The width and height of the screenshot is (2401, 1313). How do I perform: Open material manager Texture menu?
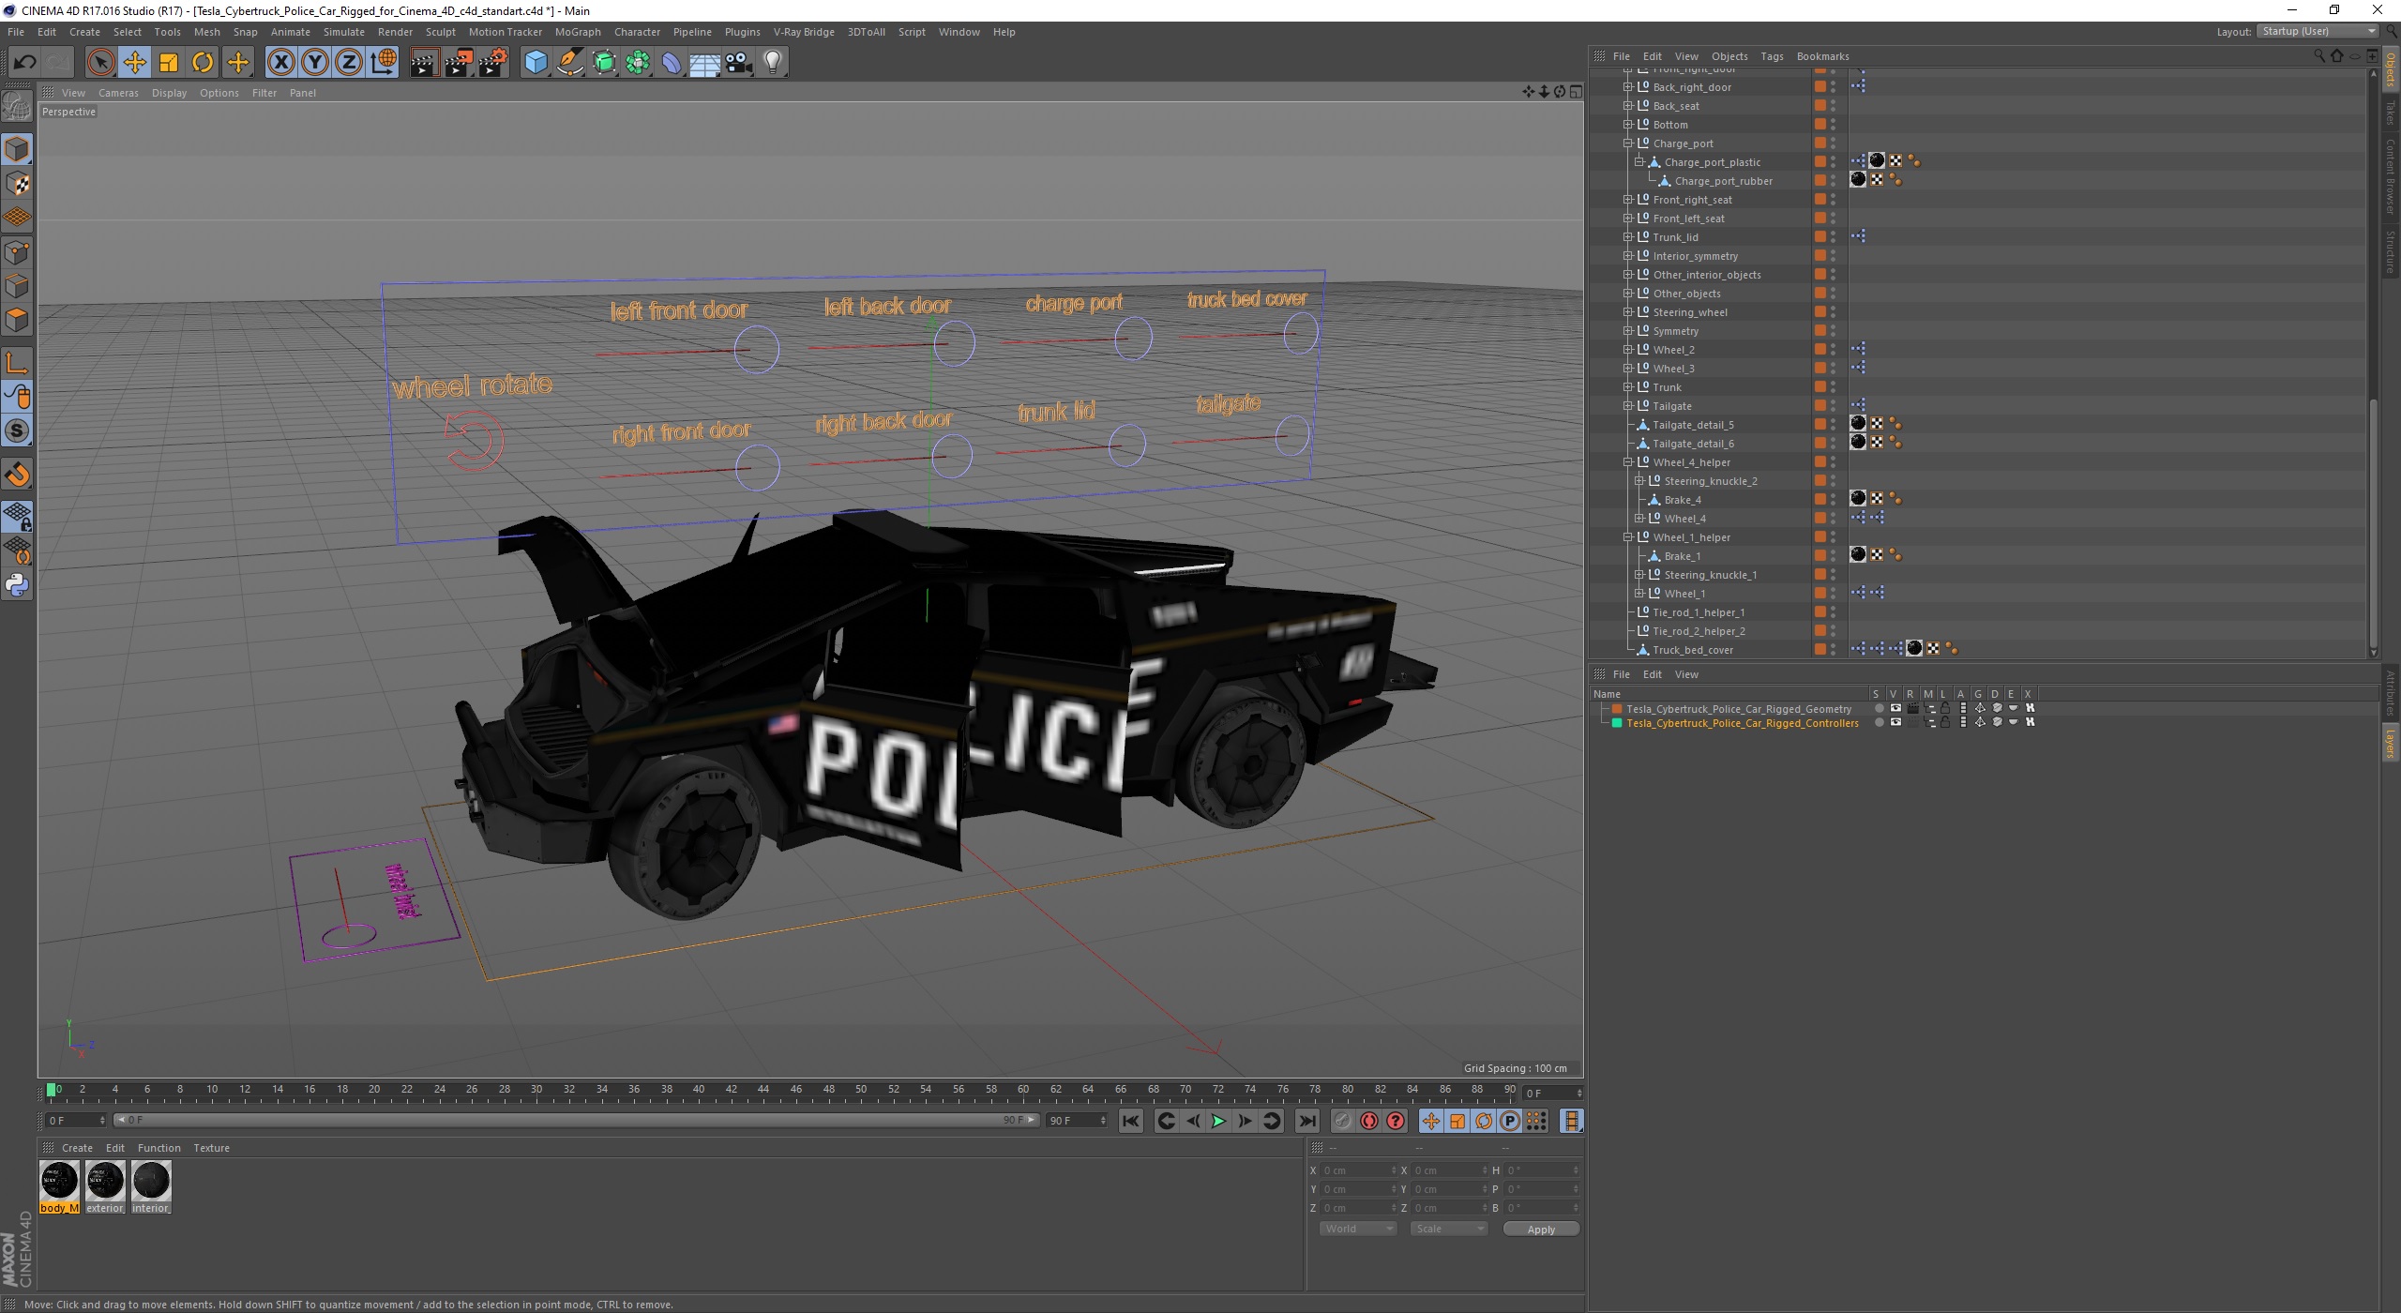211,1148
